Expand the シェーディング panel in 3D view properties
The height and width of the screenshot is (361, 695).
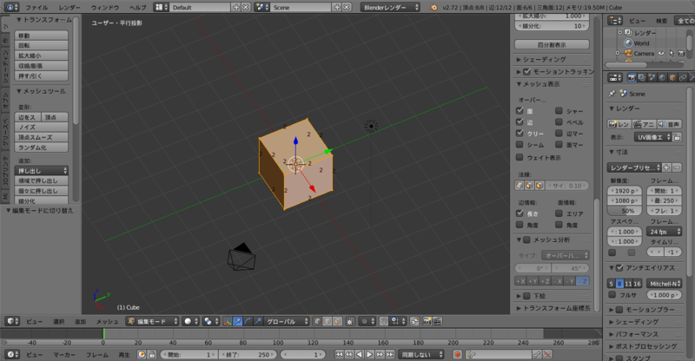tap(544, 59)
